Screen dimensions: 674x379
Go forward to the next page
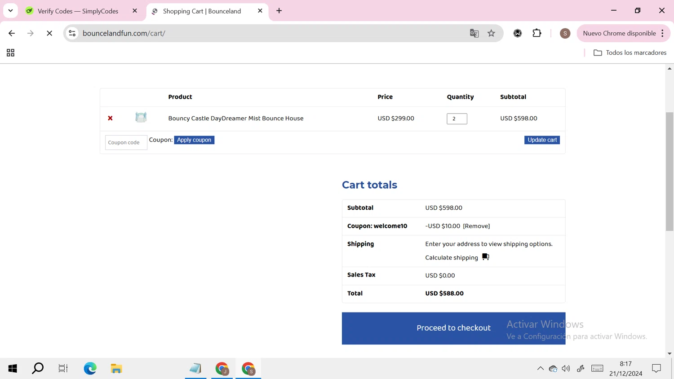point(31,33)
